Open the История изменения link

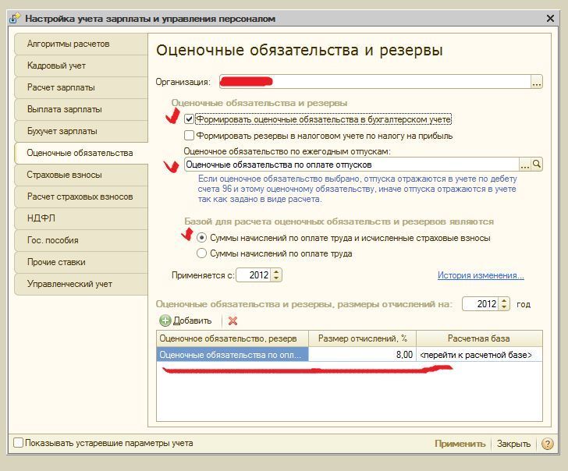click(480, 275)
